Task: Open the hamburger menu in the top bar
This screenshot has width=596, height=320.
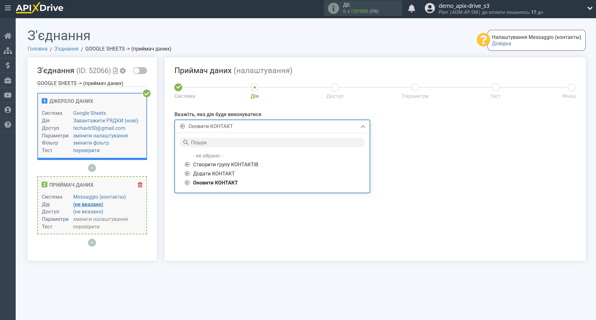Action: point(8,8)
